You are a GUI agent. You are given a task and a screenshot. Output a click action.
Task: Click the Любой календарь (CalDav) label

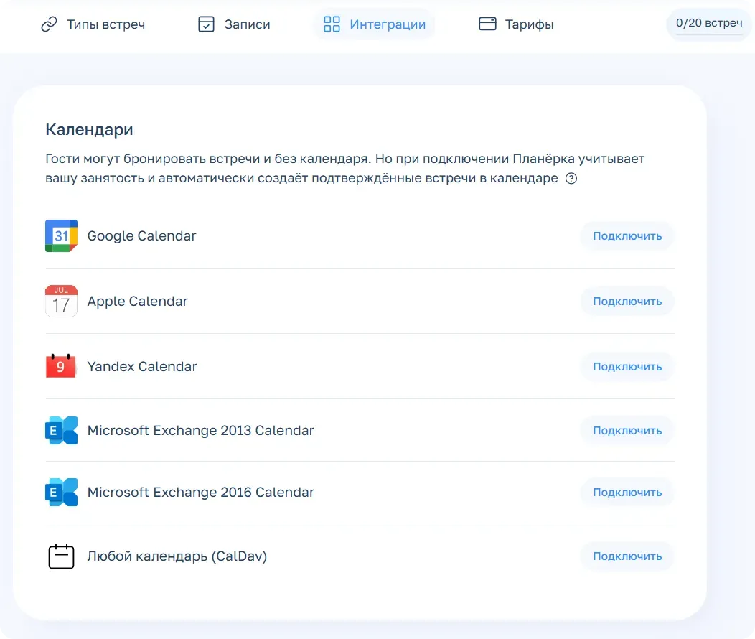coord(177,556)
